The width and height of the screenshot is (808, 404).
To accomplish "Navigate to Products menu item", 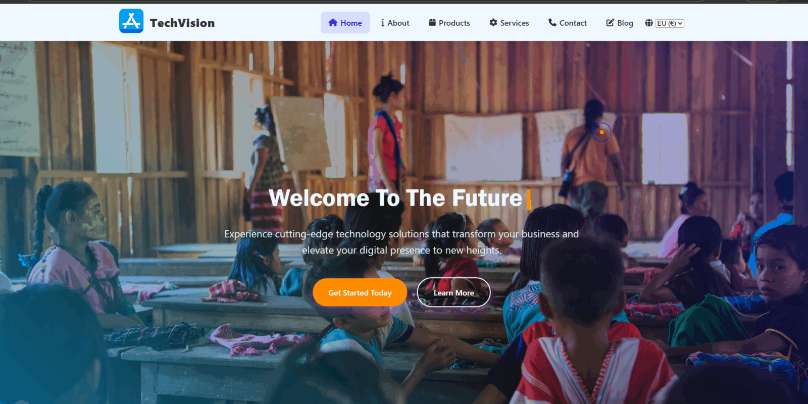I will 449,23.
